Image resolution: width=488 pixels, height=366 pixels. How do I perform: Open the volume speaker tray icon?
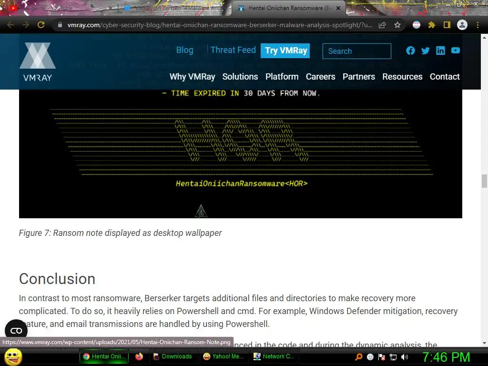(405, 357)
